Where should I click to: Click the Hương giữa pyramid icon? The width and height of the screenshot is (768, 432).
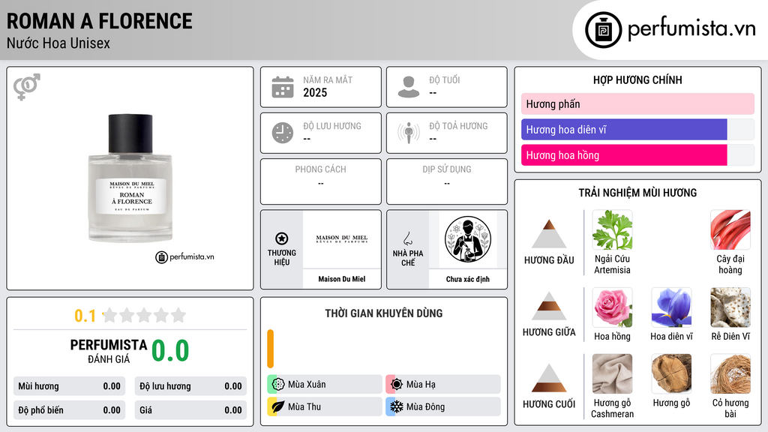point(549,306)
